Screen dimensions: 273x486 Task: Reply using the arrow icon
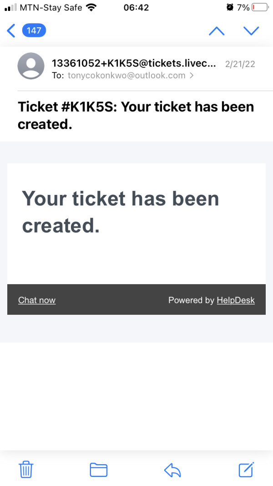(x=172, y=469)
